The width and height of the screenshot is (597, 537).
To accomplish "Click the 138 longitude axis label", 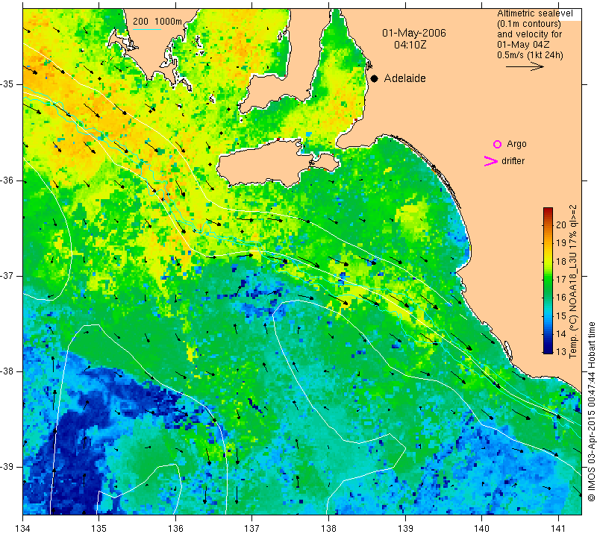I will [x=328, y=529].
